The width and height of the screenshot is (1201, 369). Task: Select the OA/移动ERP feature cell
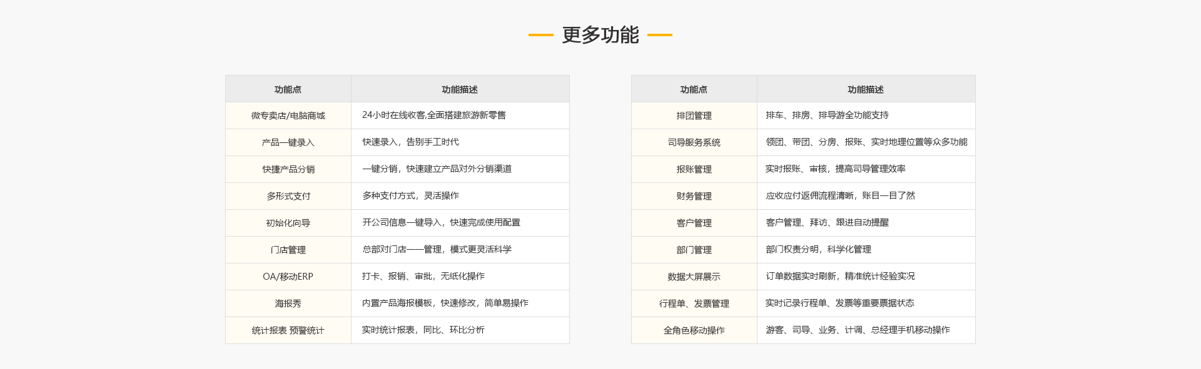click(288, 277)
